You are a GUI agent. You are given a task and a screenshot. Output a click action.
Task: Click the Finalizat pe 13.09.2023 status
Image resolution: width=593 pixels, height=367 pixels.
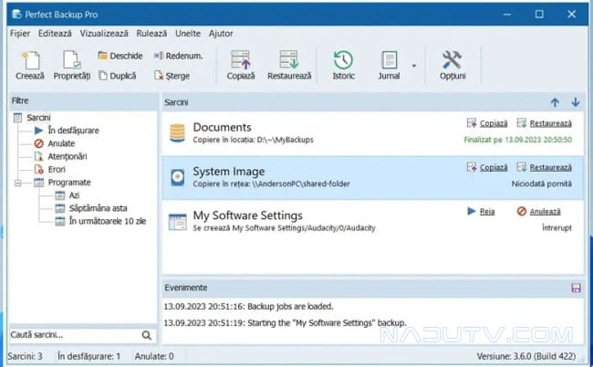click(518, 140)
